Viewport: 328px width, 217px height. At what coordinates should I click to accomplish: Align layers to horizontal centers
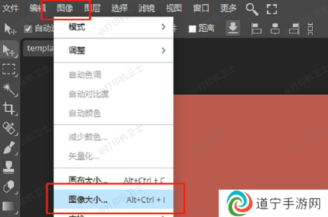click(x=275, y=28)
